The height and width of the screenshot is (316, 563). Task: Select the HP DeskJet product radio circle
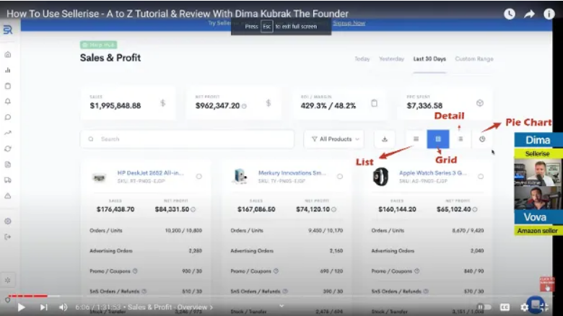[199, 176]
